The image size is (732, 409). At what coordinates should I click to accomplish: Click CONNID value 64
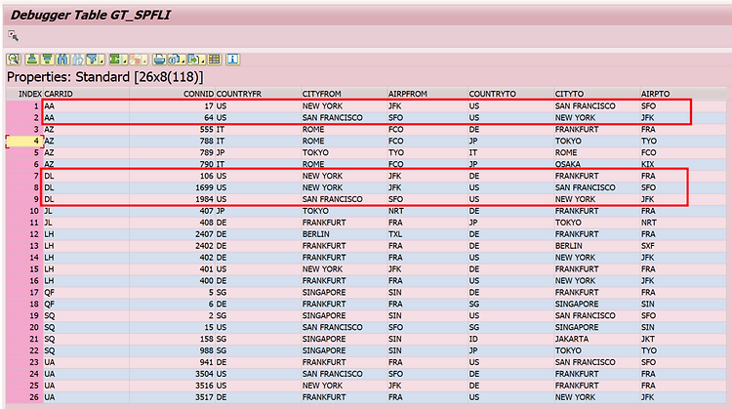pyautogui.click(x=209, y=118)
